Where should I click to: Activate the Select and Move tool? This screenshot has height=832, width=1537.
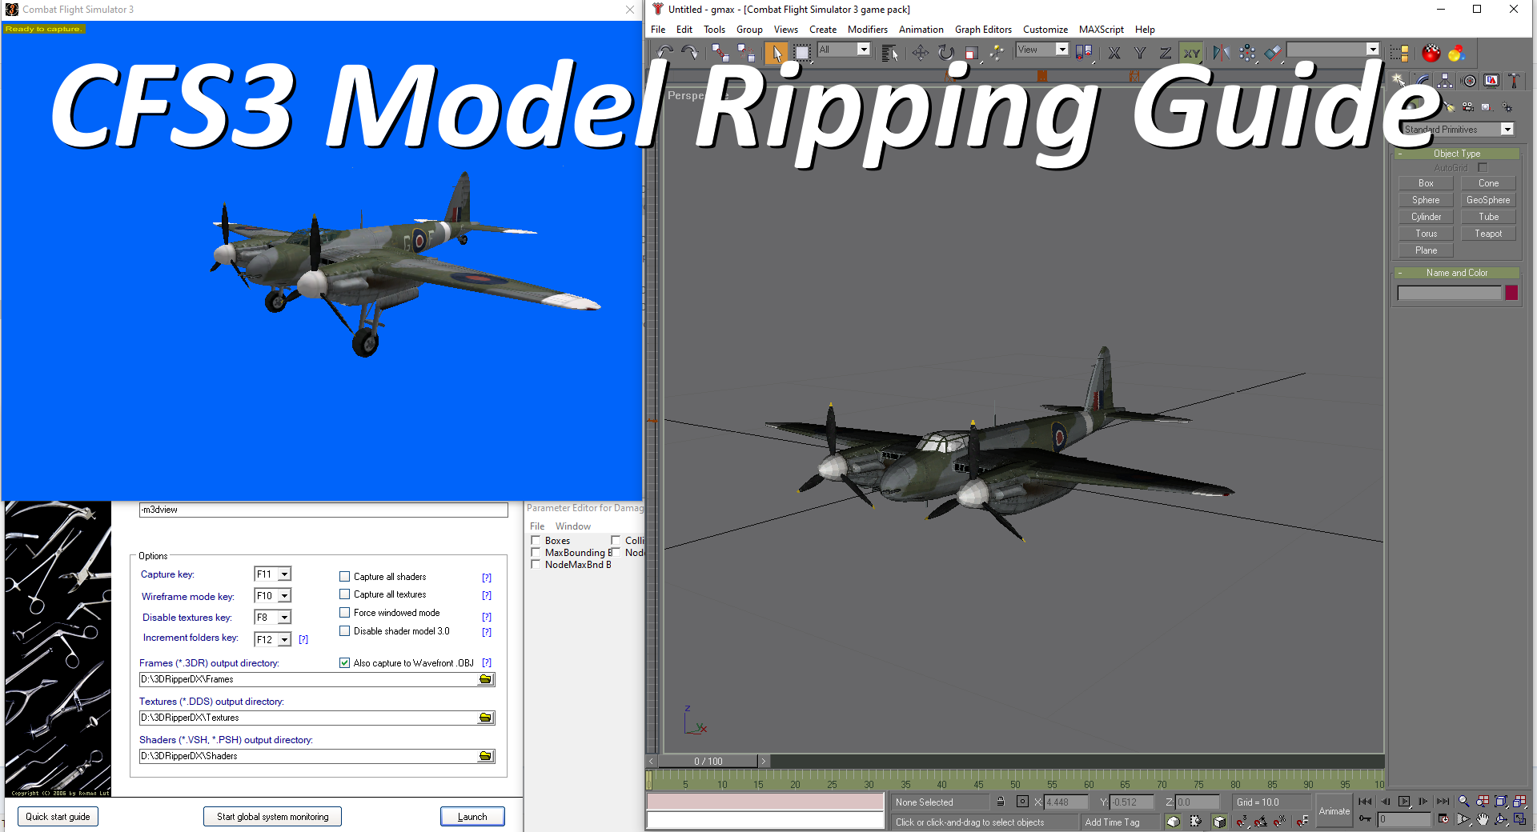coord(920,53)
